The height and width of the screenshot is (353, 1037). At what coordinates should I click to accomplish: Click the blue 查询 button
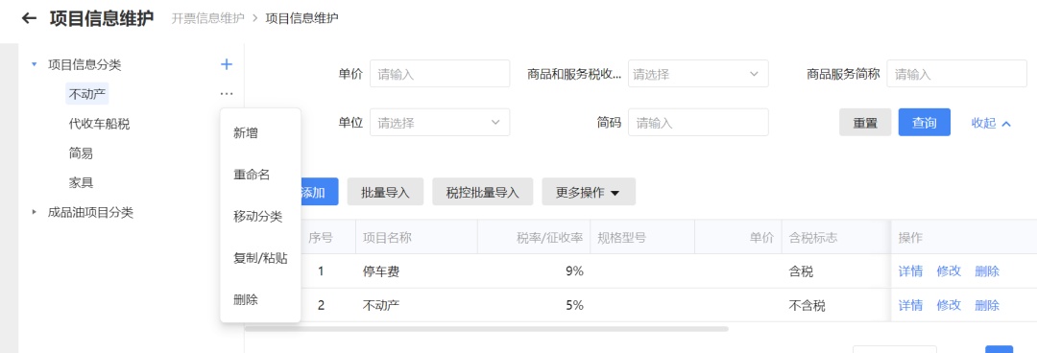tap(924, 122)
